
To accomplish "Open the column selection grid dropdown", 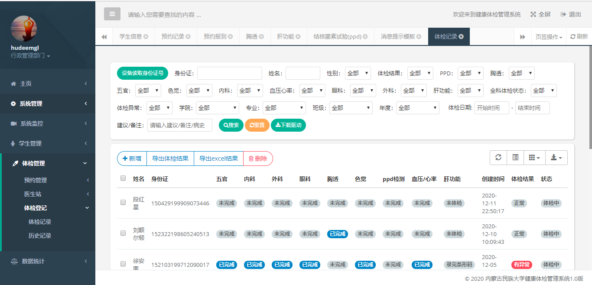I will (x=534, y=158).
